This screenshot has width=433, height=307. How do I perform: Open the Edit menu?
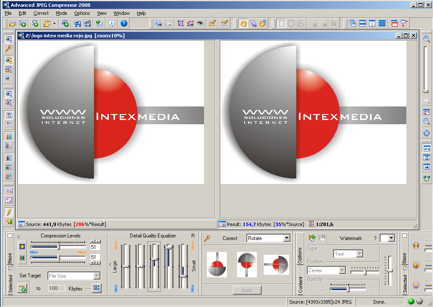(22, 13)
